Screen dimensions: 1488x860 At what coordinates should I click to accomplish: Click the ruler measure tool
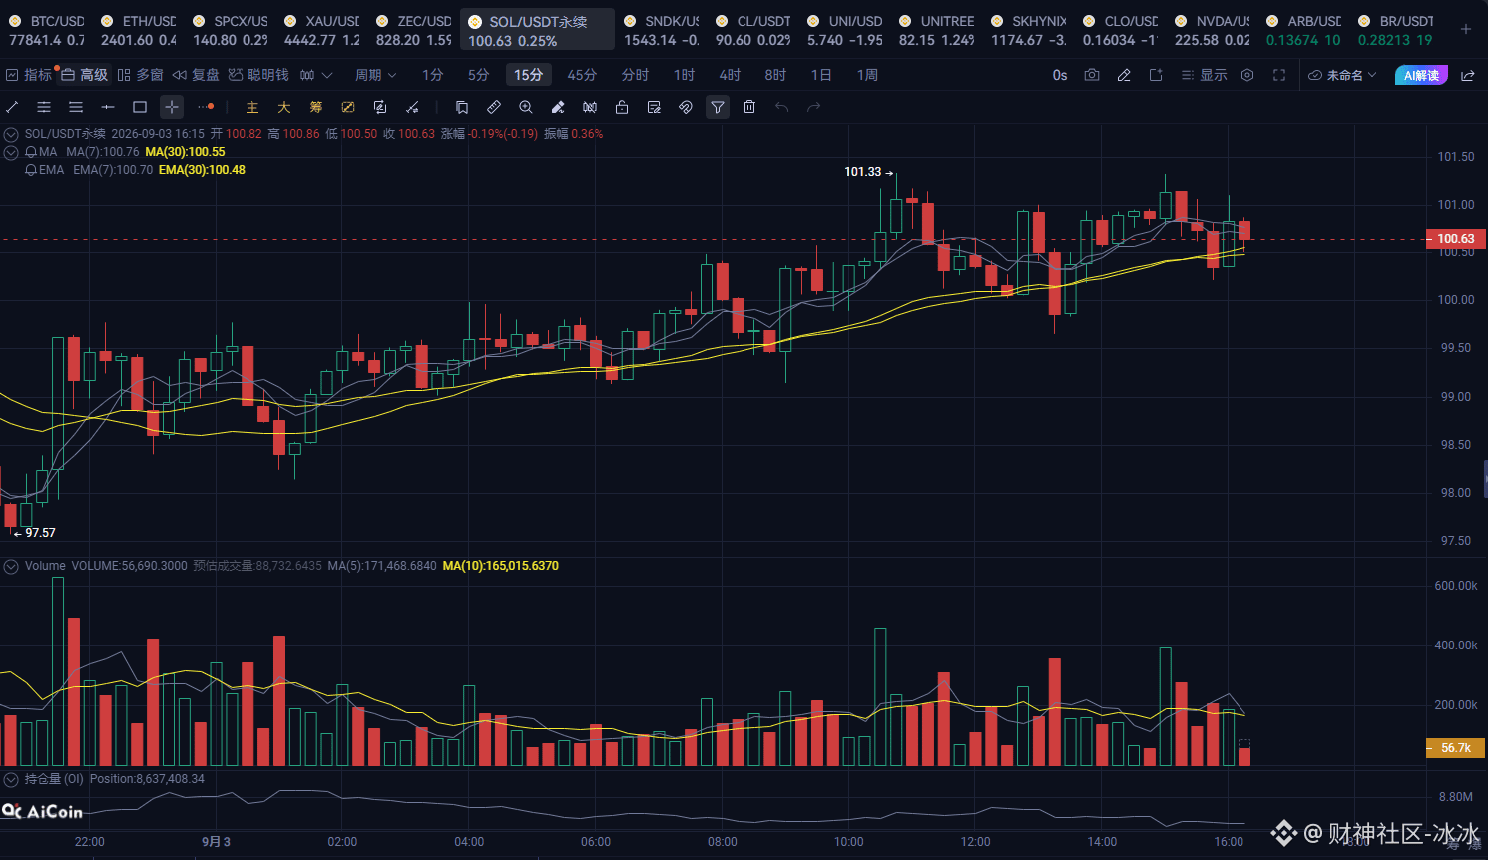click(x=494, y=107)
